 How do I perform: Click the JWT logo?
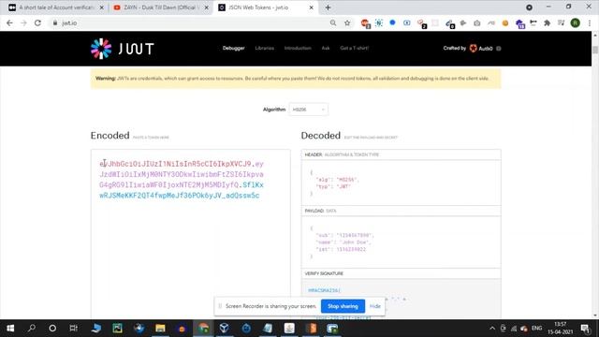[123, 49]
